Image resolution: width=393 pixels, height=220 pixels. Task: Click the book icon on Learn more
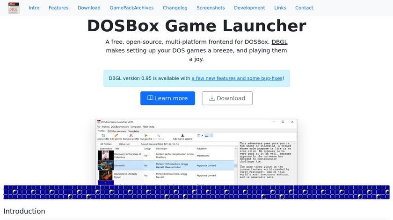(x=150, y=98)
